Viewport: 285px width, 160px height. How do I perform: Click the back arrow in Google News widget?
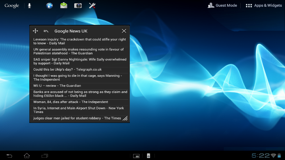click(x=46, y=31)
